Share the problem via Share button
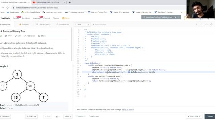The width and height of the screenshot is (215, 120). (x=42, y=36)
